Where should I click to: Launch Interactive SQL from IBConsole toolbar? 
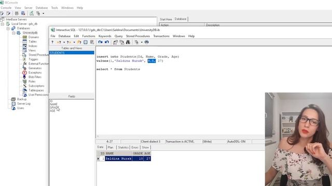pyautogui.click(x=32, y=13)
